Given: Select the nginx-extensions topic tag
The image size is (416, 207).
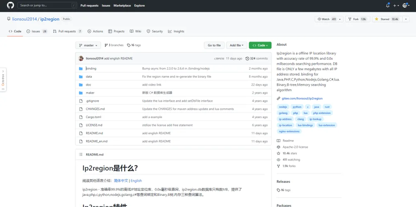Looking at the screenshot, I should click(x=289, y=131).
